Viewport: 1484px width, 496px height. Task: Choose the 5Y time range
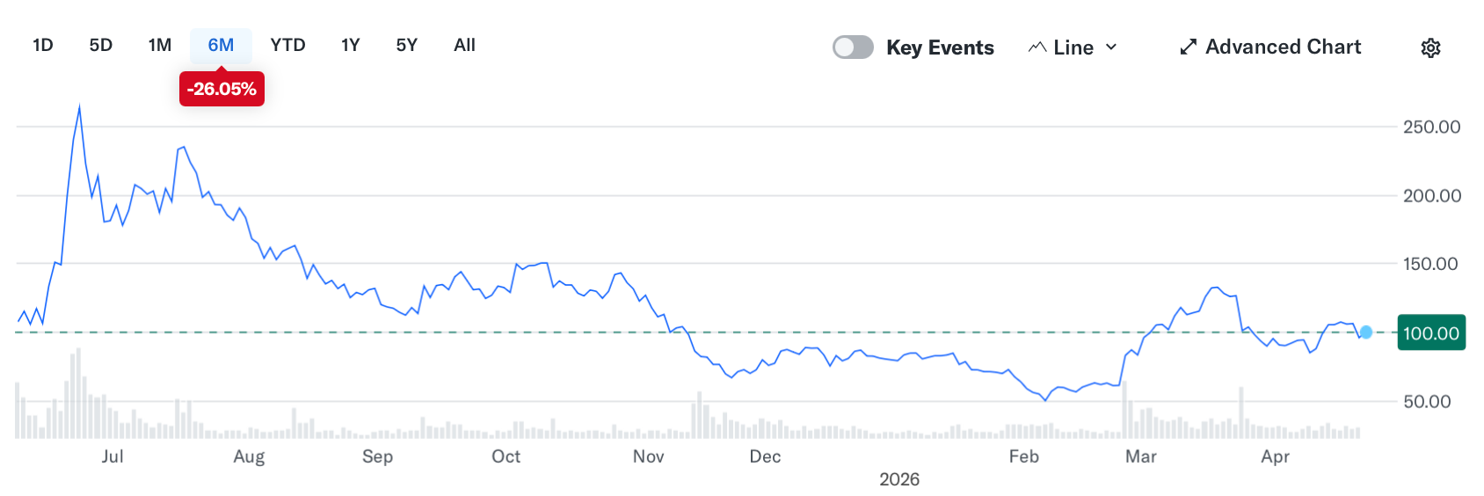407,46
